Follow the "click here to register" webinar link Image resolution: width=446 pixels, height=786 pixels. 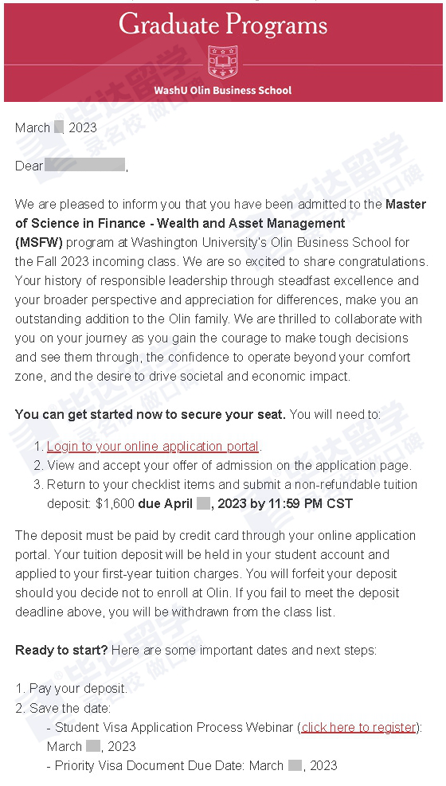(359, 727)
